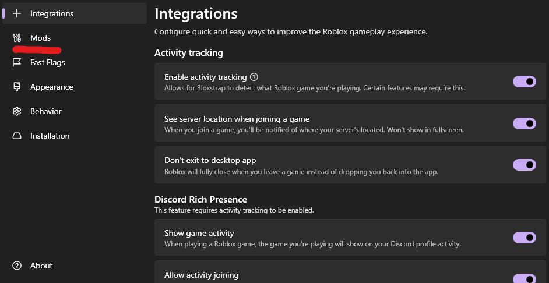This screenshot has width=549, height=283.
Task: Click the About question mark icon
Action: coord(17,266)
